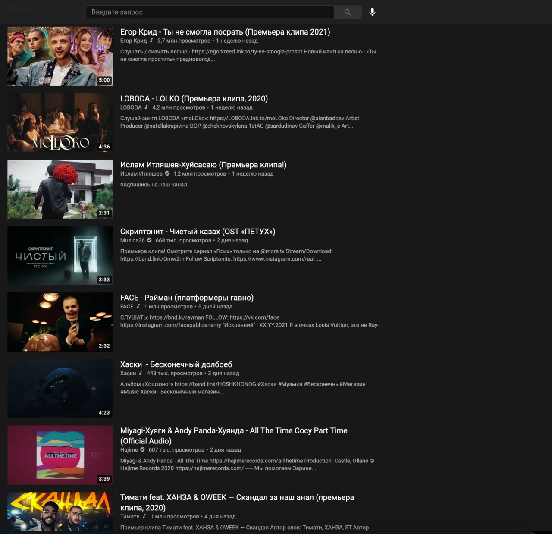Viewport: 552px width, 534px height.
Task: Open the dark Хаски video thumbnail
Action: [60, 389]
